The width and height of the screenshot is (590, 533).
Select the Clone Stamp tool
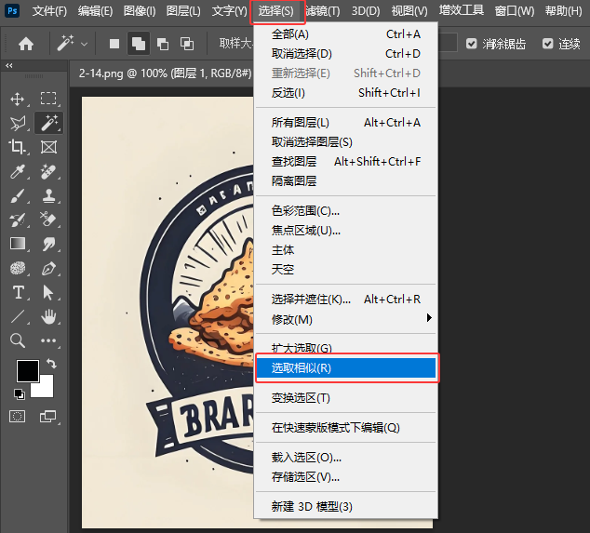[48, 195]
